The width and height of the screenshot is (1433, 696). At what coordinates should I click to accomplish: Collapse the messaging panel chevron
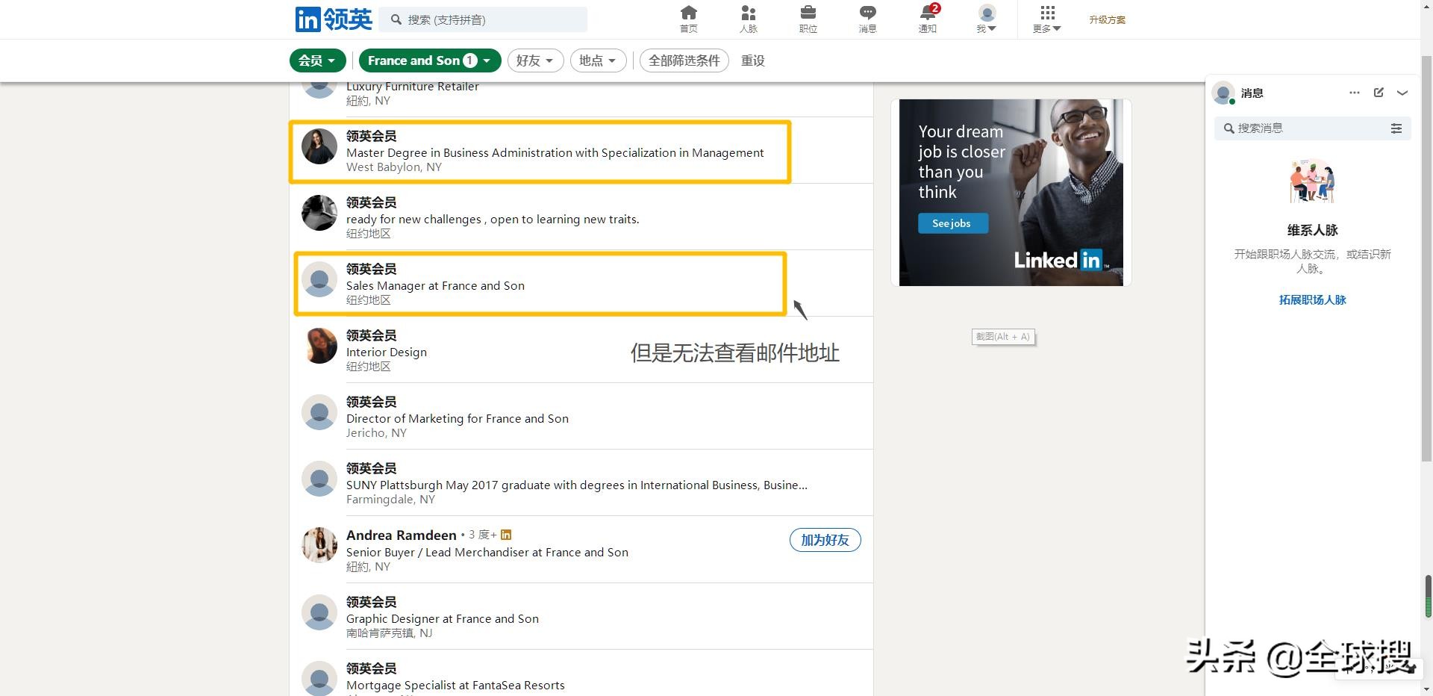click(x=1403, y=93)
